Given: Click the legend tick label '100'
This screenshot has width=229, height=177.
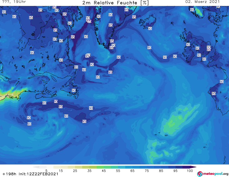Looking at the screenshot, I should [190, 171].
